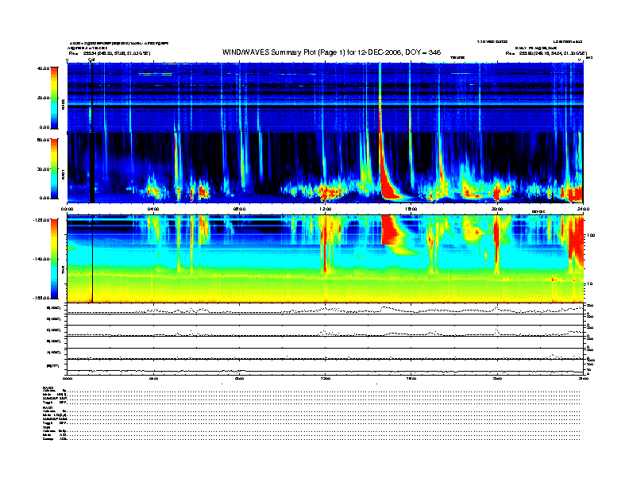
Task: Click the -125.00 label on TNR scale
Action: [x=41, y=220]
